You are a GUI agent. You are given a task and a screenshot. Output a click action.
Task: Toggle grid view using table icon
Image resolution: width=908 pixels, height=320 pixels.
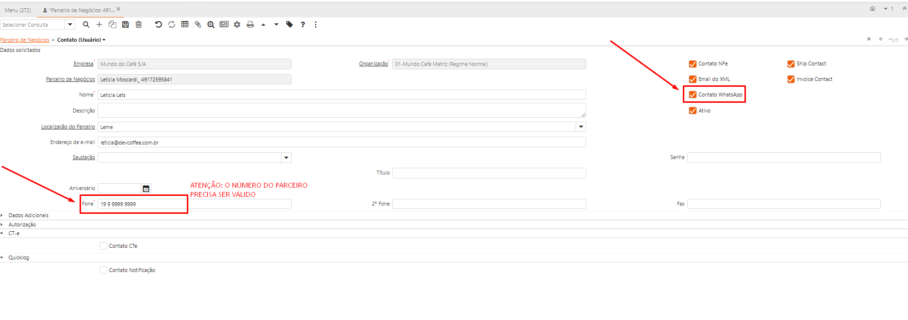(x=185, y=25)
